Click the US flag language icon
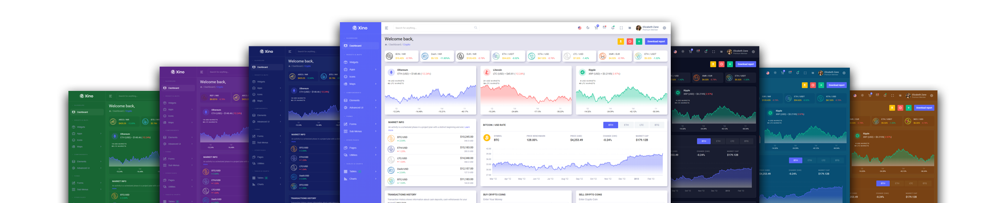 click(x=580, y=27)
